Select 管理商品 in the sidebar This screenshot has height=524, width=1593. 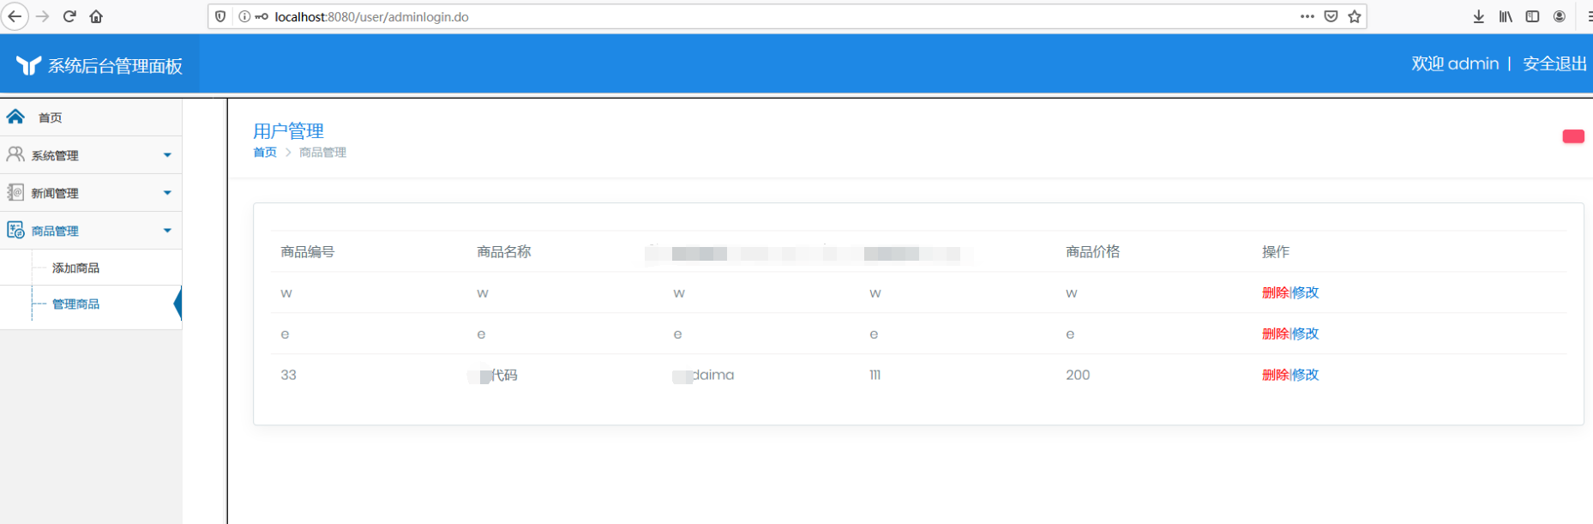point(75,304)
